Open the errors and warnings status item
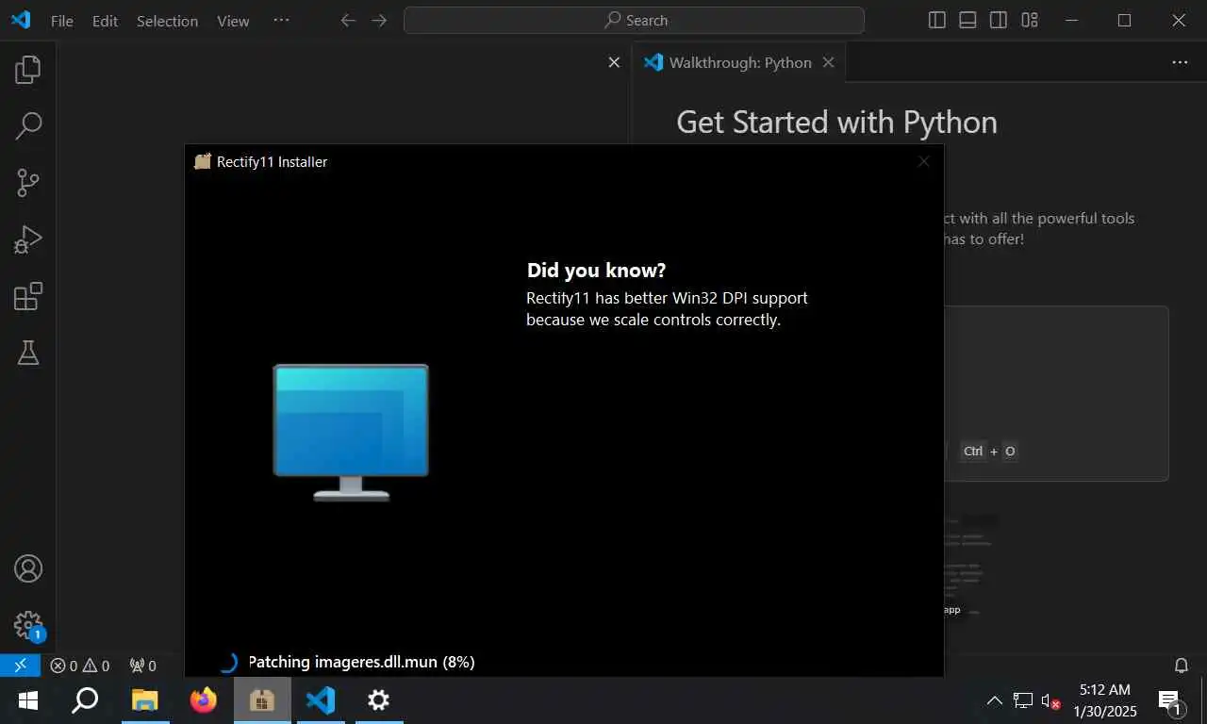1207x724 pixels. pos(80,666)
